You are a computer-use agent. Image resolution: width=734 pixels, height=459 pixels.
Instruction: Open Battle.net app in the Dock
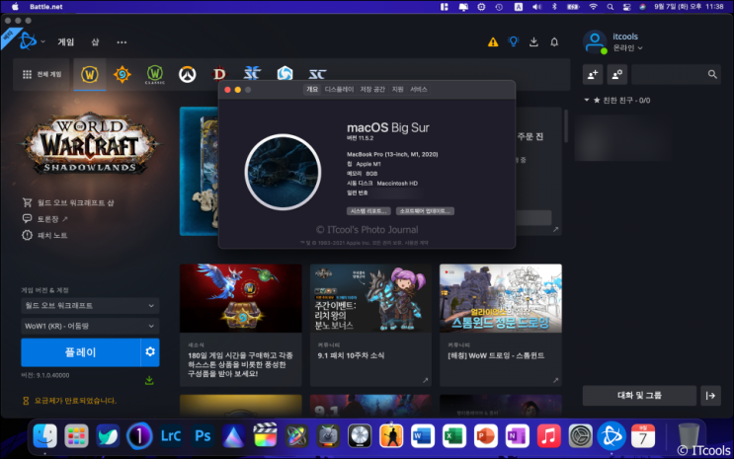point(612,436)
